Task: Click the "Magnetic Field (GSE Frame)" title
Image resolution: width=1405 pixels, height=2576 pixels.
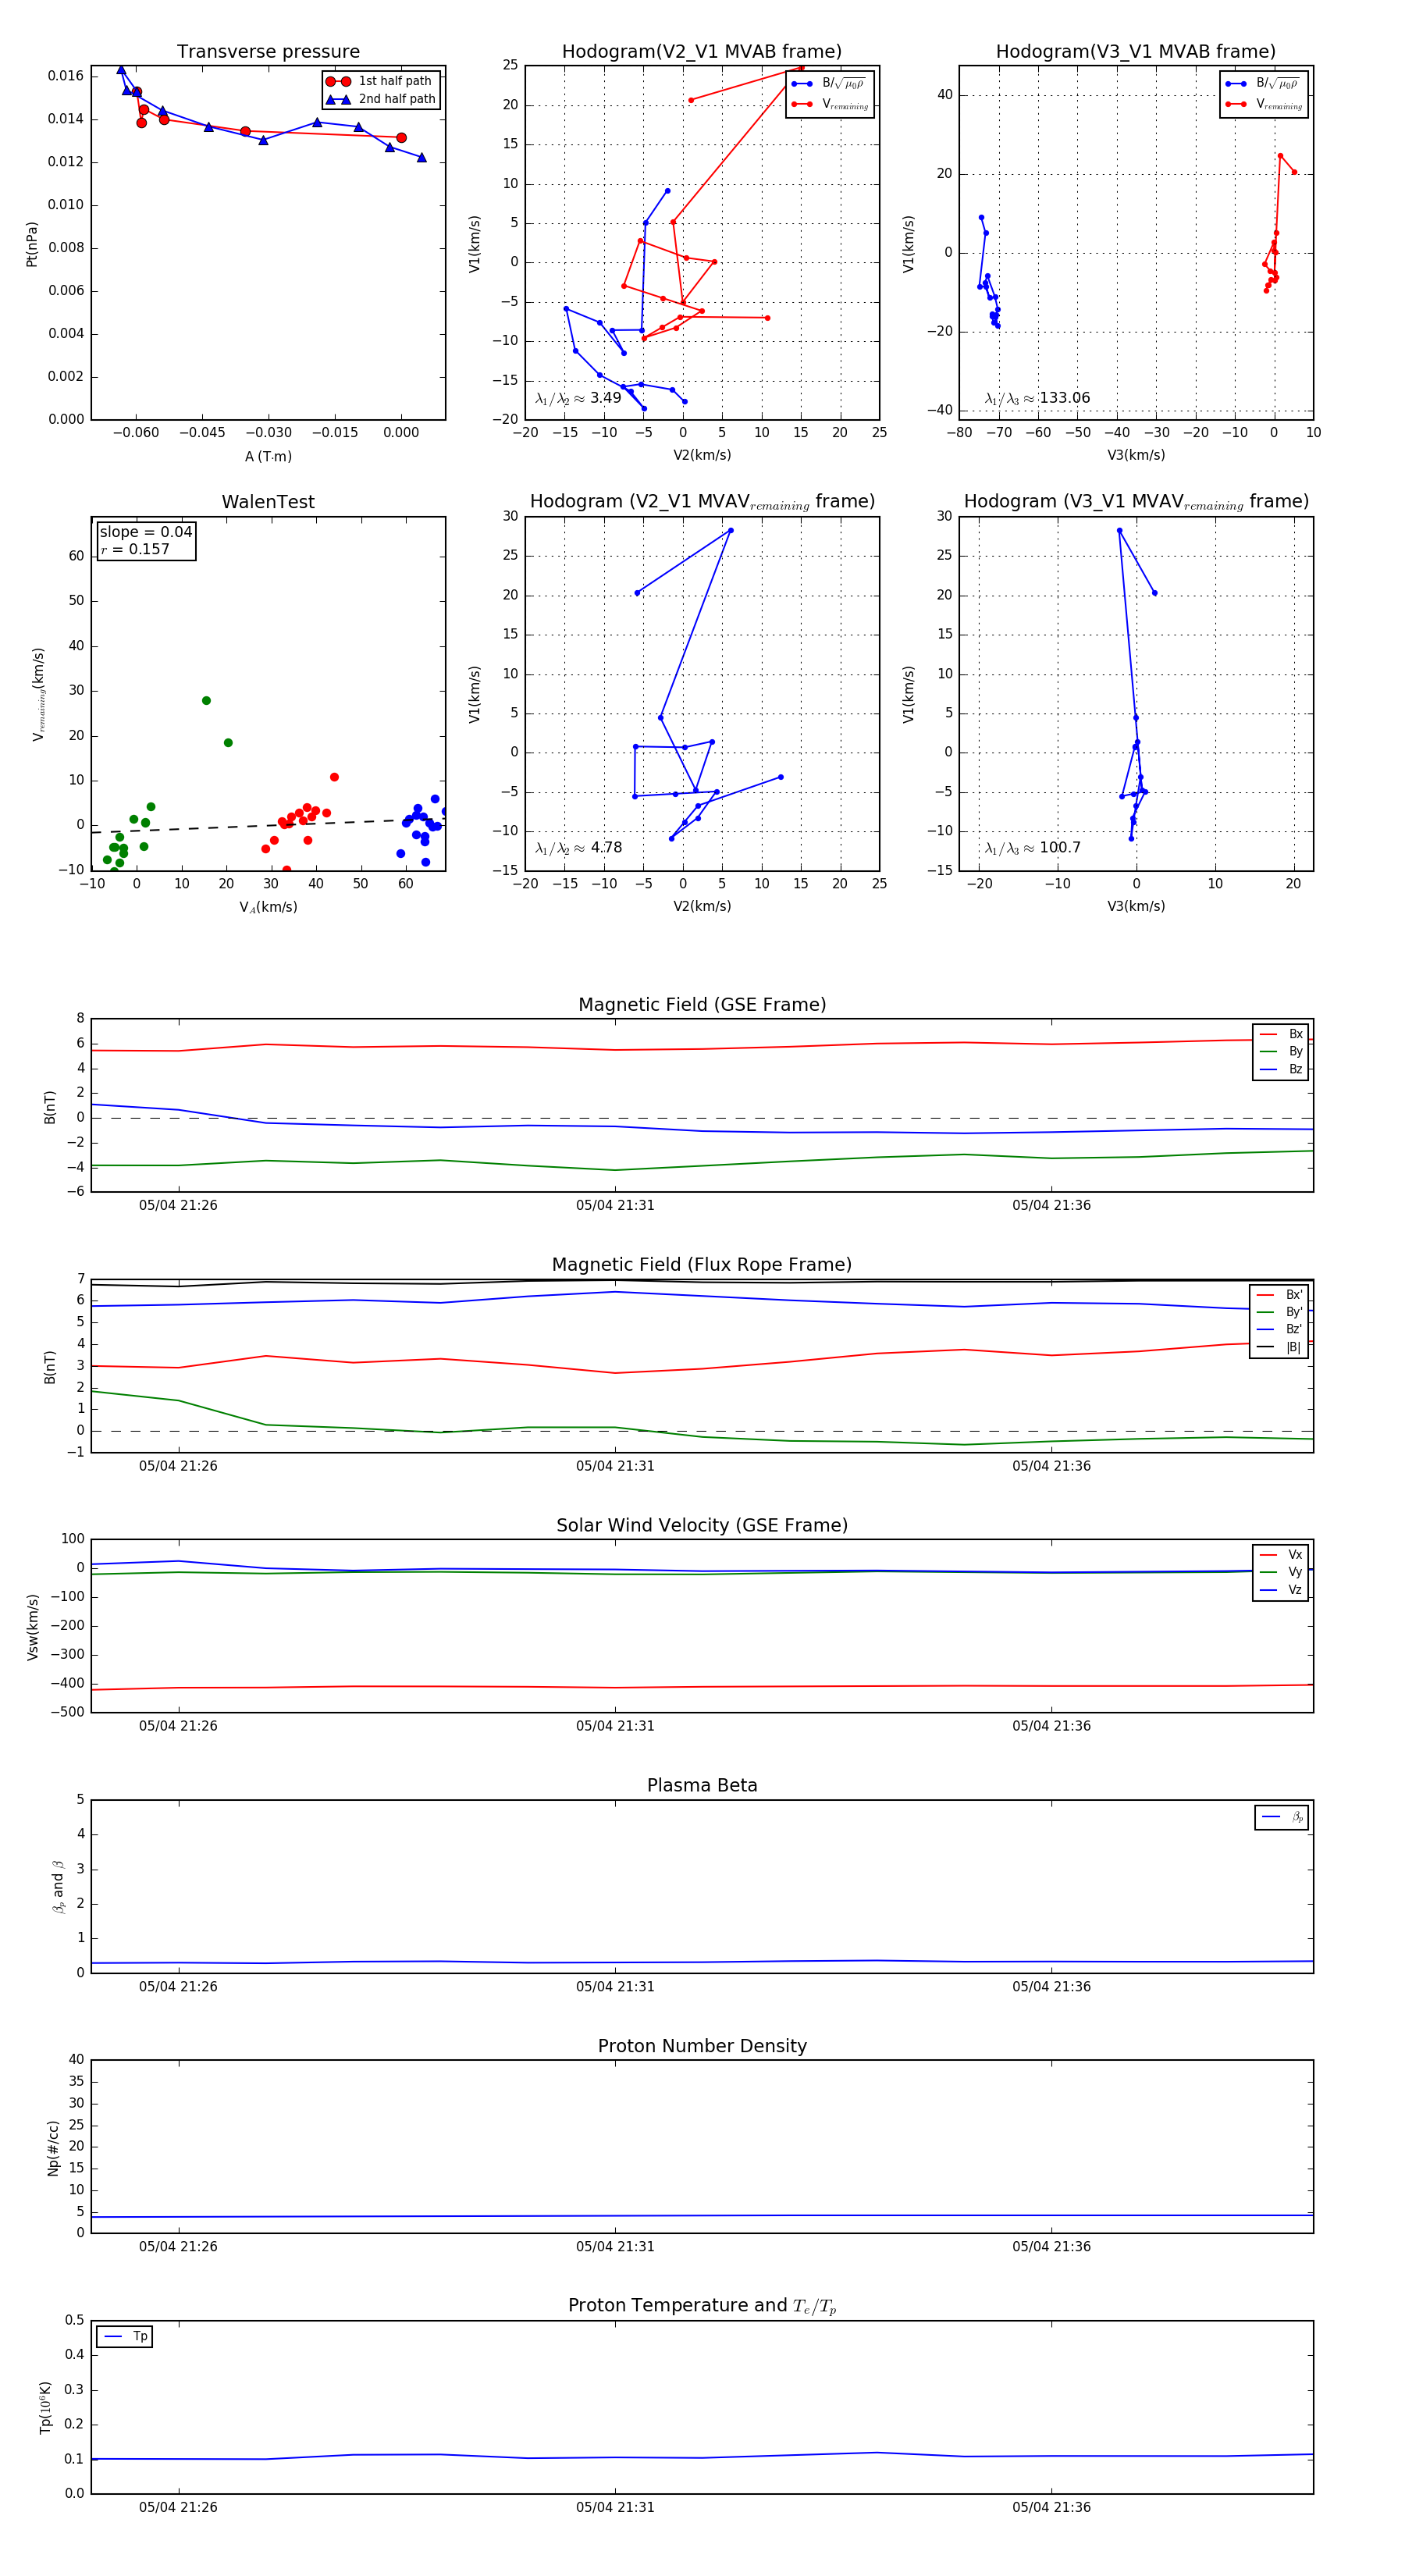Action: click(702, 1005)
